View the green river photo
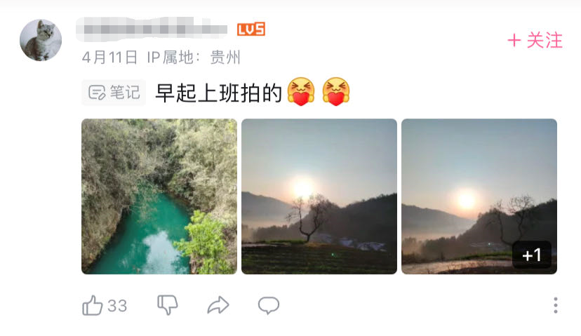This screenshot has height=336, width=581. coord(159,196)
